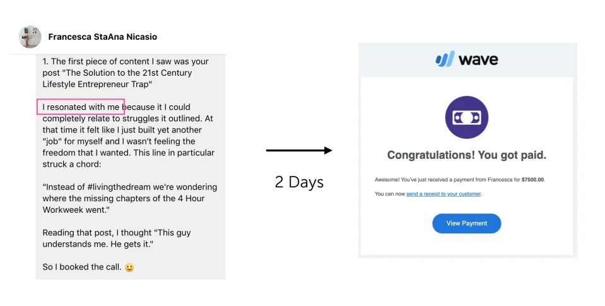605x306 pixels.
Task: Open send a receipt to your customer link
Action: (443, 194)
